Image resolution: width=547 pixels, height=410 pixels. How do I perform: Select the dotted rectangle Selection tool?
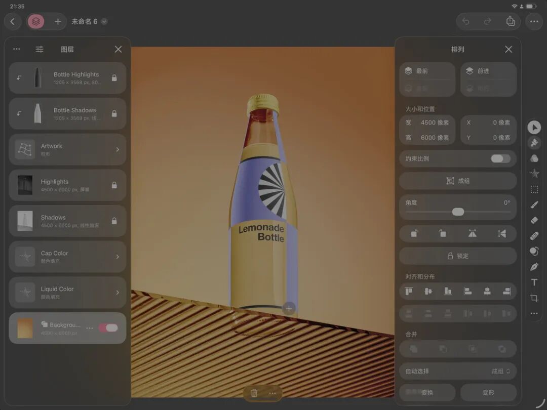pyautogui.click(x=534, y=189)
